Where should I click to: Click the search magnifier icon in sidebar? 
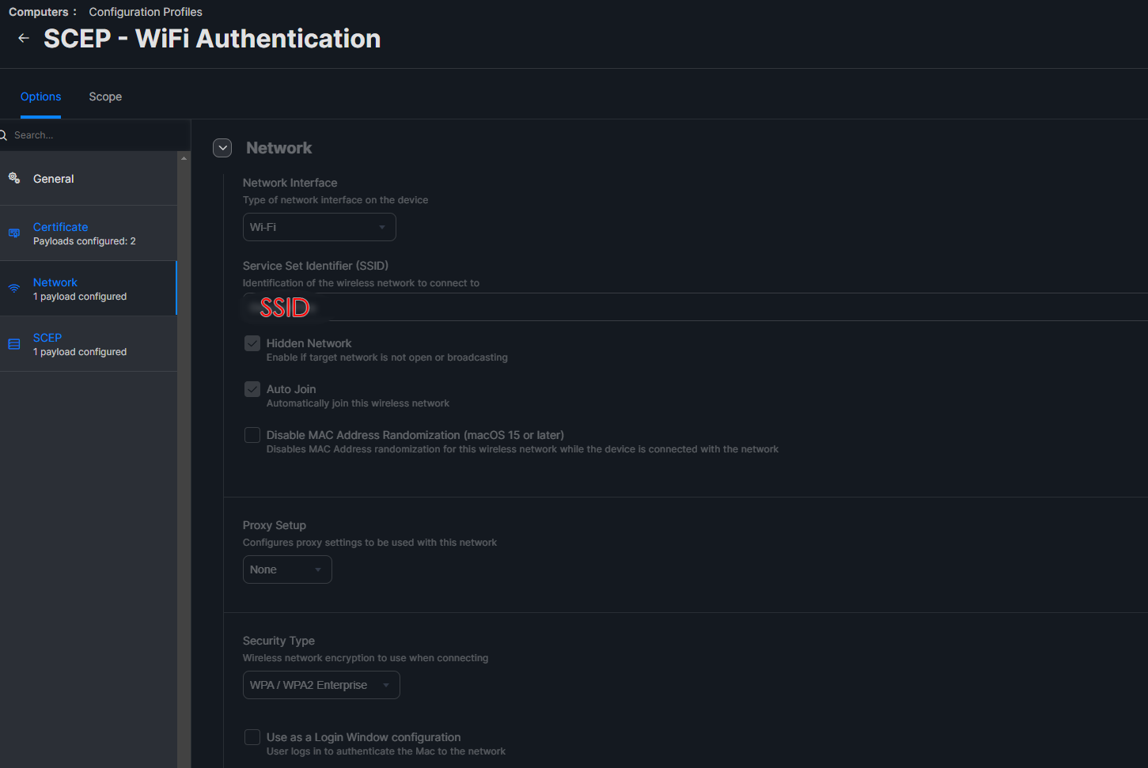(x=3, y=135)
